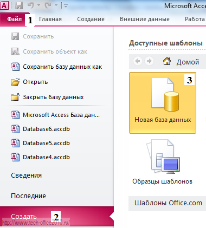Click the Access icon next to Database5.accdb
This screenshot has width=206, height=228.
(x=15, y=143)
